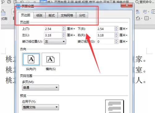The width and height of the screenshot is (155, 113).
Task: Click the page preview thumbnail
Action: [115, 106]
